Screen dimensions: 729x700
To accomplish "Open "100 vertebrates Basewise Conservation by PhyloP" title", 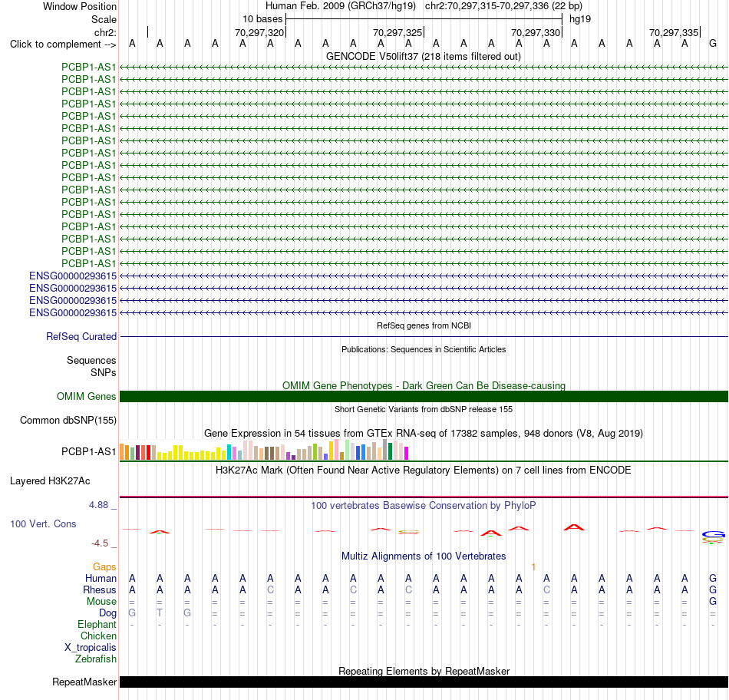I will [424, 506].
